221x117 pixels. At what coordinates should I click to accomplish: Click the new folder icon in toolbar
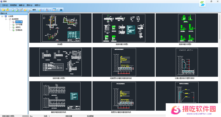tap(3, 10)
